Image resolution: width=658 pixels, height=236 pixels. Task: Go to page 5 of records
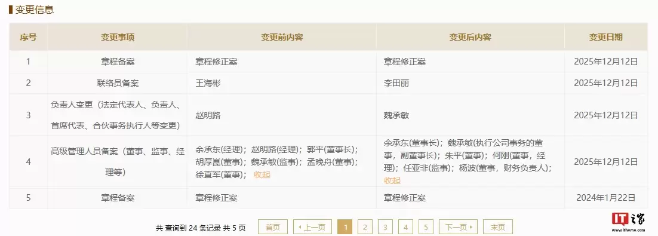coord(426,227)
